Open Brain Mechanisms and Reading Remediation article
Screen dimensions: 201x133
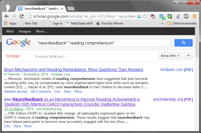pos(74,69)
